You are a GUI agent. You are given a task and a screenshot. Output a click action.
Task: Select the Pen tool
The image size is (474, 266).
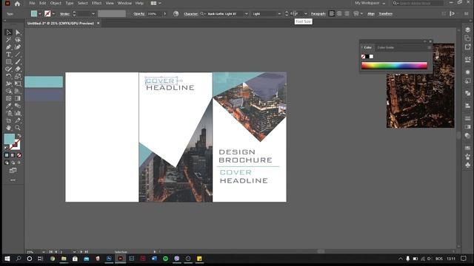tap(8, 47)
